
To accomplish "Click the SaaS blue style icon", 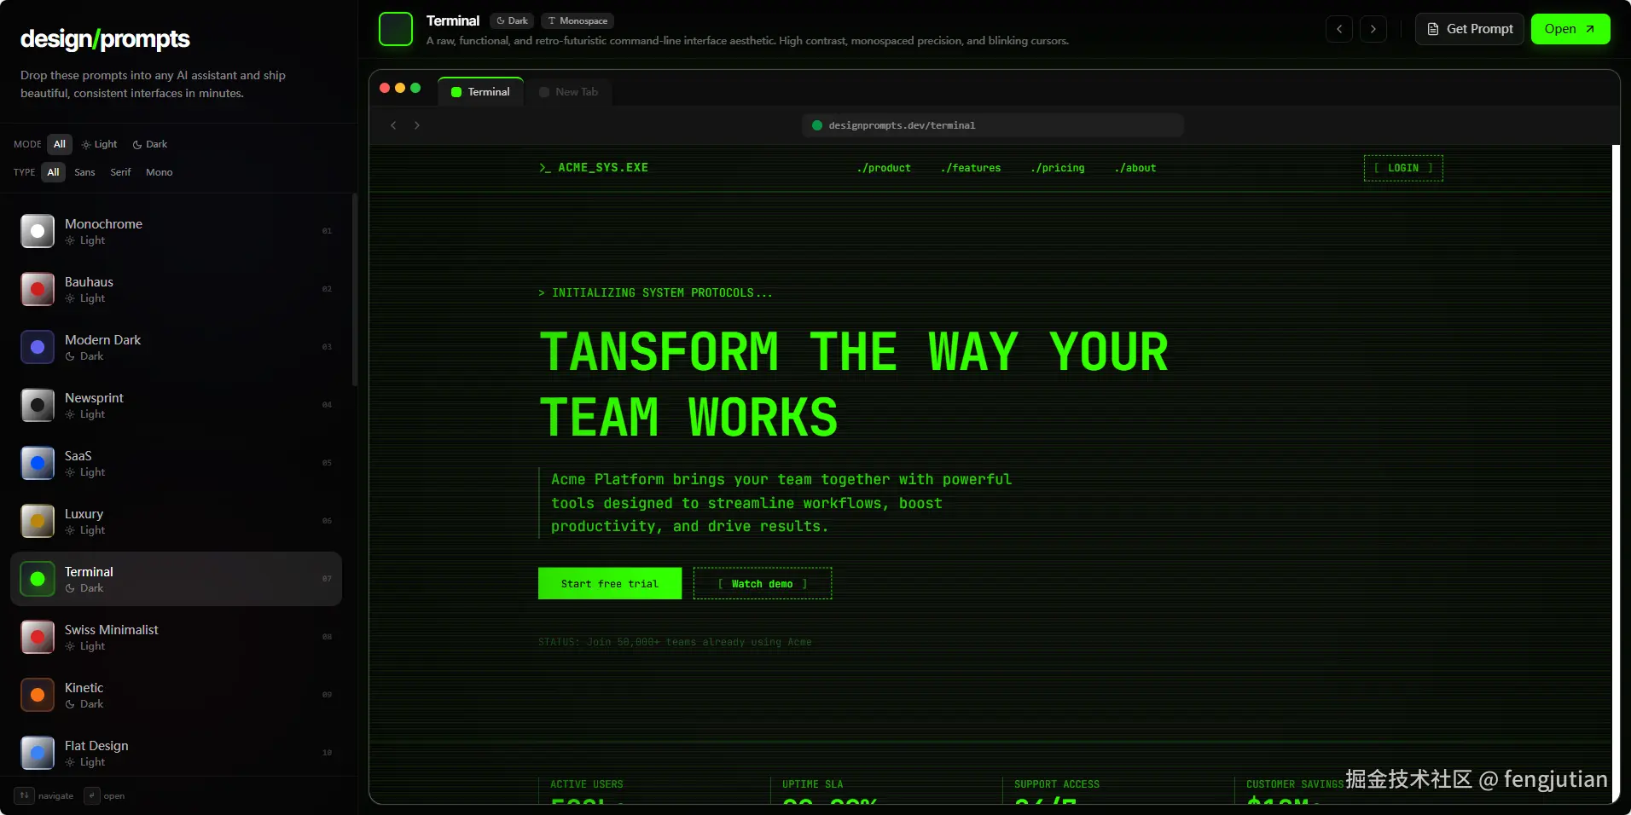I will 38,463.
